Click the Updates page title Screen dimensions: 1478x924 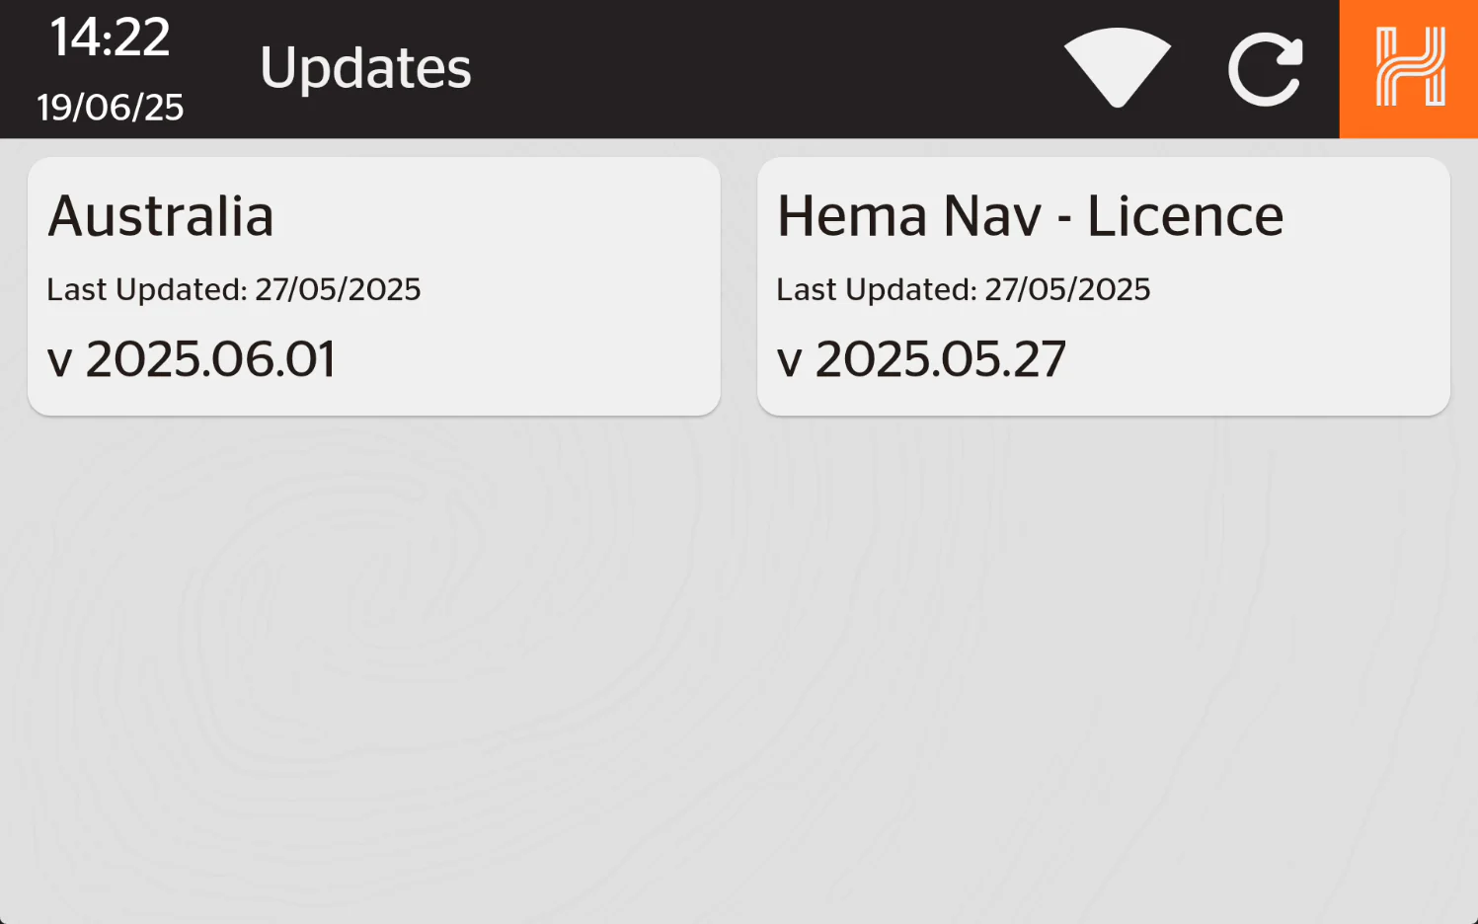pos(365,68)
